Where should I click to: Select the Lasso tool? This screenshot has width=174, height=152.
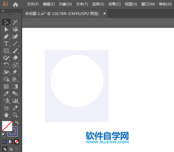pos(15,30)
